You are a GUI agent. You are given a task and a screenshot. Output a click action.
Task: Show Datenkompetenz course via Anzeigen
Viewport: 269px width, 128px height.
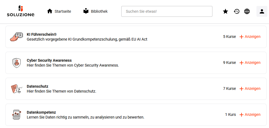click(250, 115)
